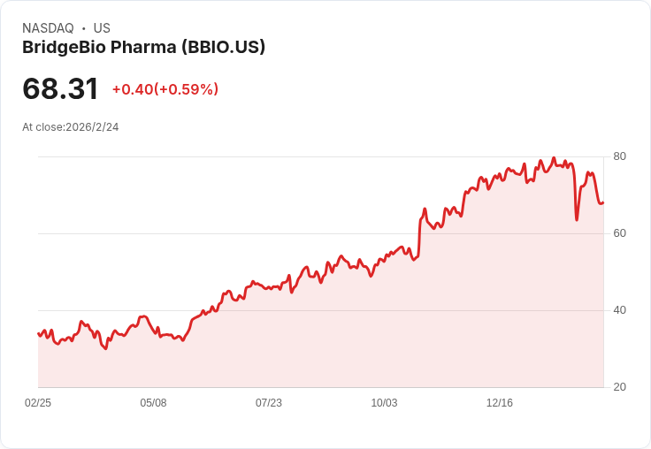The height and width of the screenshot is (449, 651).
Task: Click the 80 value on y-axis
Action: point(619,156)
